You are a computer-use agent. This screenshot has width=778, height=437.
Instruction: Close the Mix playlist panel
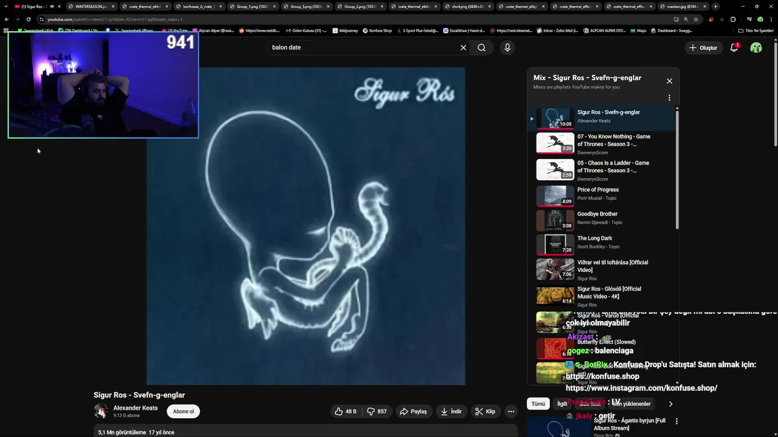tap(669, 81)
